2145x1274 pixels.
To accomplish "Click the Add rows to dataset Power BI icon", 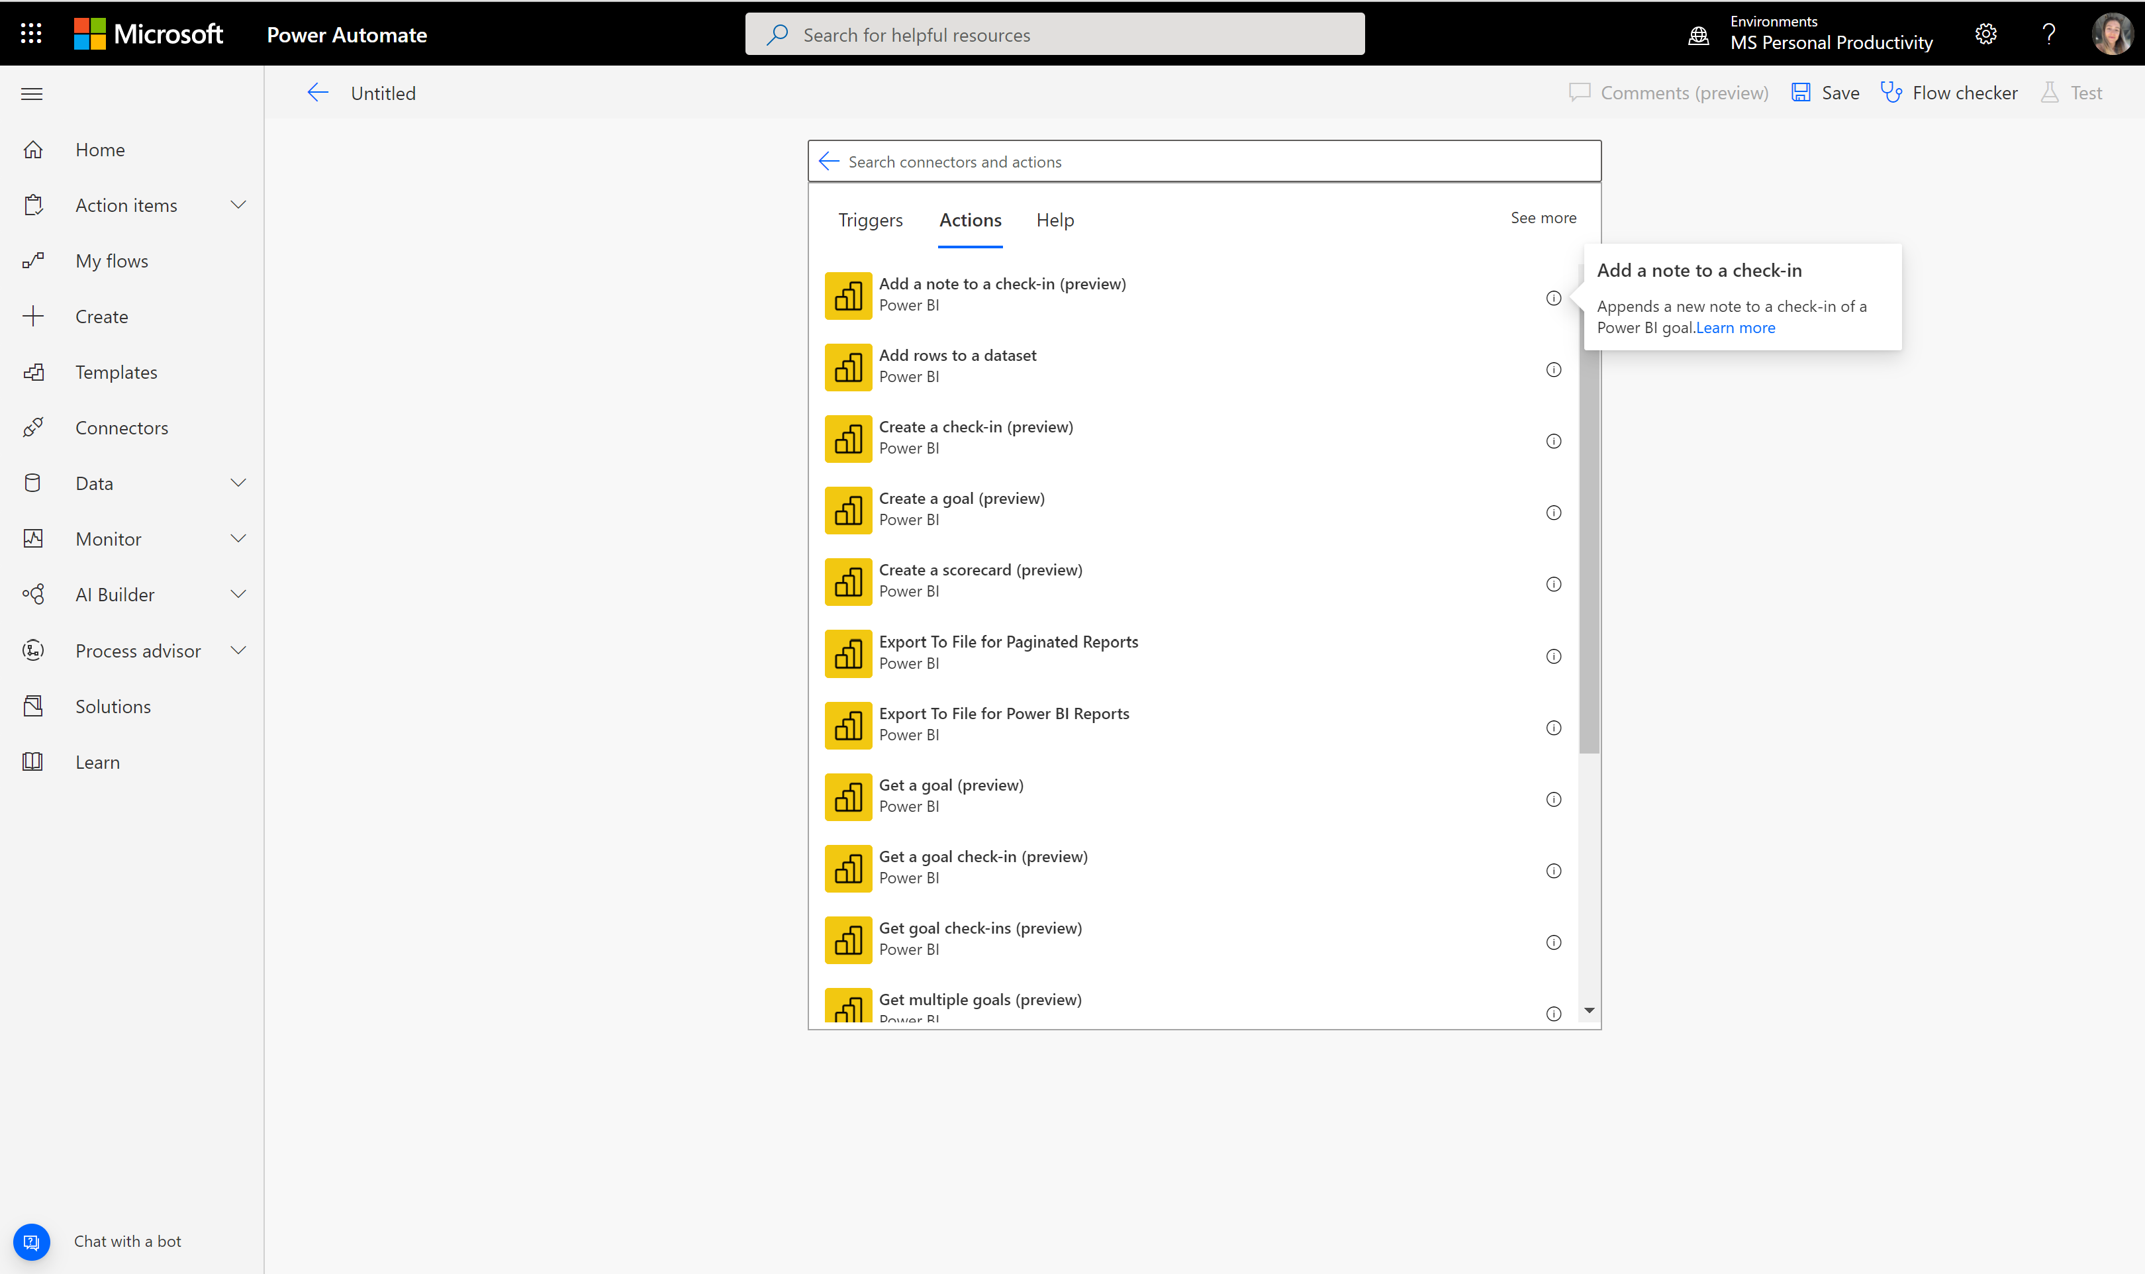I will pos(847,366).
